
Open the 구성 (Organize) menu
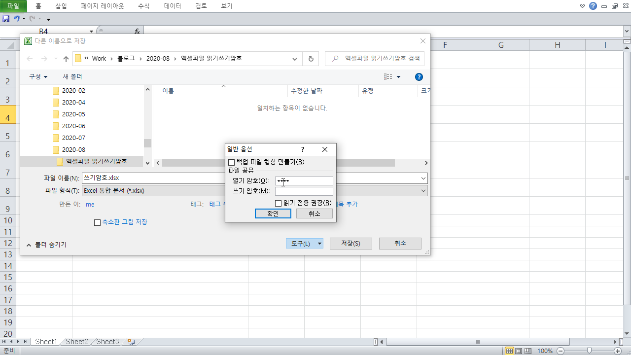[x=38, y=77]
